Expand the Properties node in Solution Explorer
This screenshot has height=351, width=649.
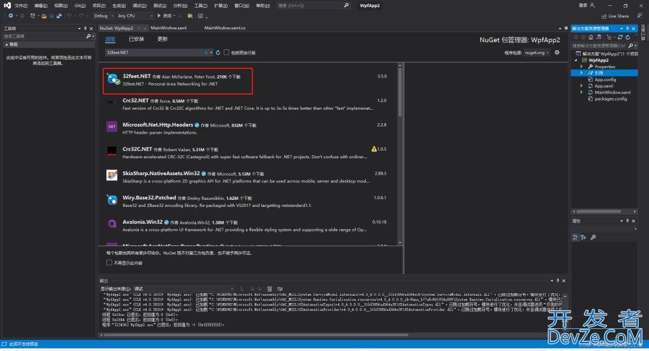click(x=582, y=67)
